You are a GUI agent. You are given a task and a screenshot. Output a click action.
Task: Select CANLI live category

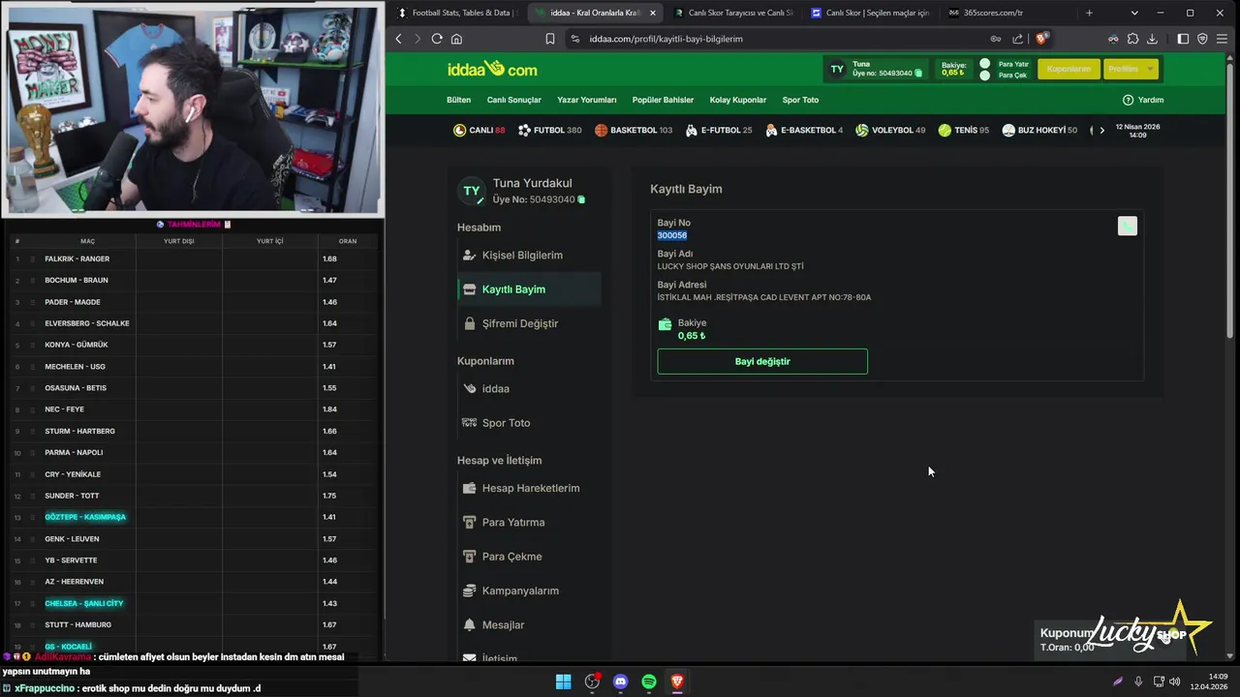coord(479,130)
